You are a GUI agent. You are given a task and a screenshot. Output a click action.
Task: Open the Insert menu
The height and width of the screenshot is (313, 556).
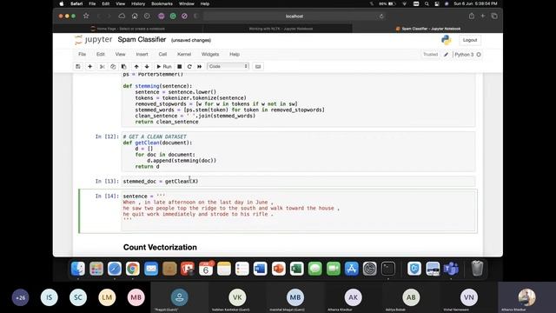pyautogui.click(x=142, y=54)
